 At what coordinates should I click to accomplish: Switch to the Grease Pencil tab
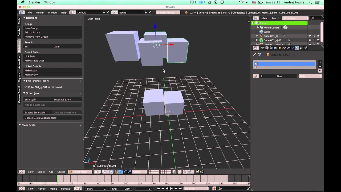(19, 94)
